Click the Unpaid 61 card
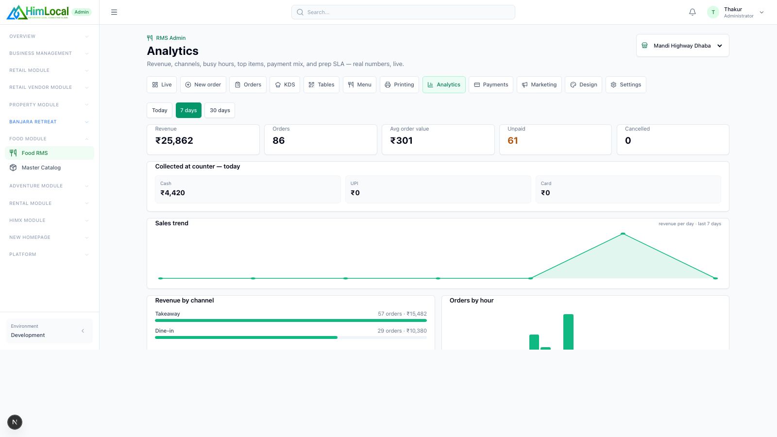The height and width of the screenshot is (437, 777). (x=556, y=139)
